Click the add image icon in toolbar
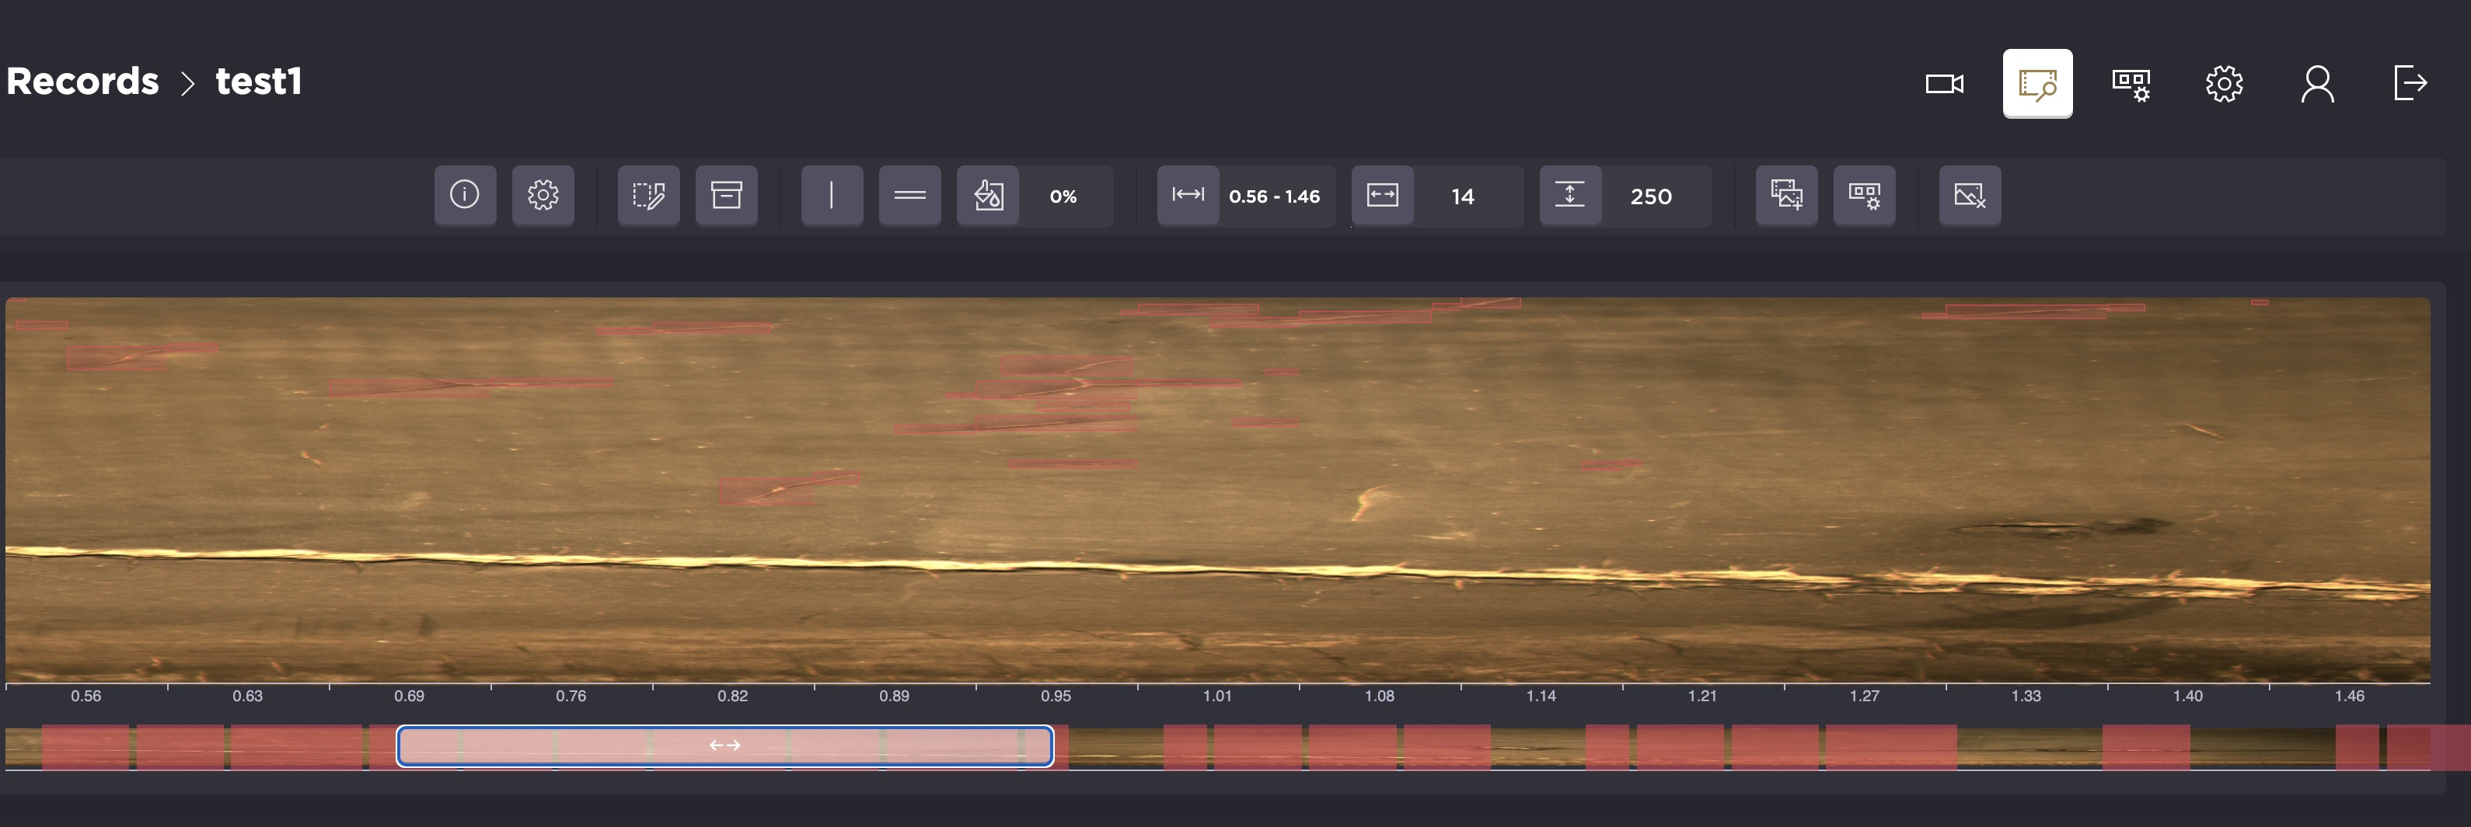Image resolution: width=2471 pixels, height=827 pixels. (x=1786, y=196)
